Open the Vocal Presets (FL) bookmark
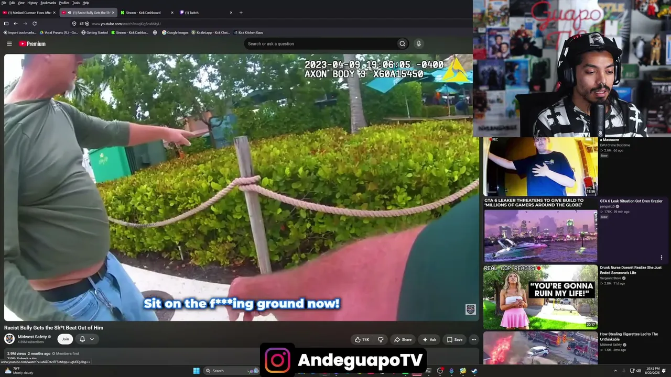 [59, 32]
